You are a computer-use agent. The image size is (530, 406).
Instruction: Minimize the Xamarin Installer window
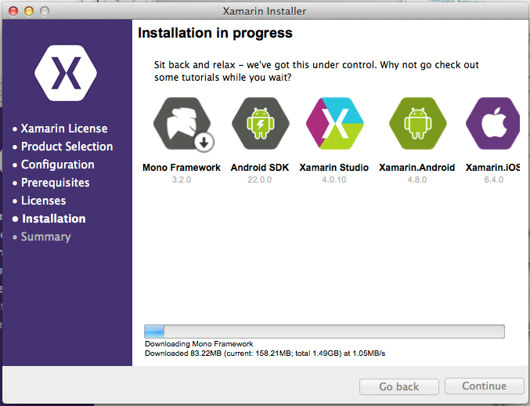pyautogui.click(x=29, y=11)
